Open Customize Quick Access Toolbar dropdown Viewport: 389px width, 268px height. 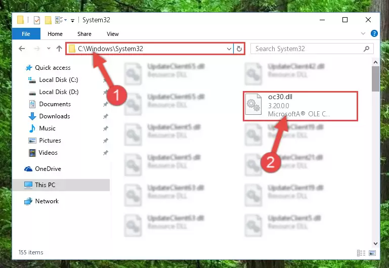point(72,20)
